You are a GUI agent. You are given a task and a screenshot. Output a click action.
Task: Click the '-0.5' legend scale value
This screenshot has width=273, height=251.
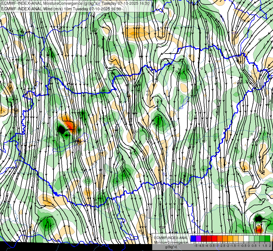(243, 246)
